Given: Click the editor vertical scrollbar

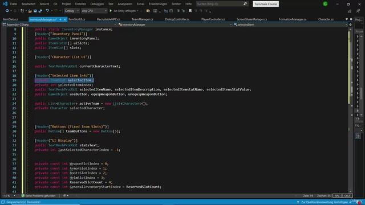Looking at the screenshot, I should point(351,110).
